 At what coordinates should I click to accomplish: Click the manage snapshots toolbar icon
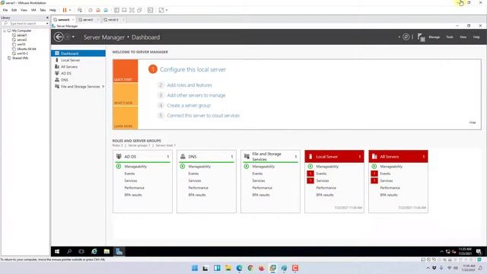point(106,10)
